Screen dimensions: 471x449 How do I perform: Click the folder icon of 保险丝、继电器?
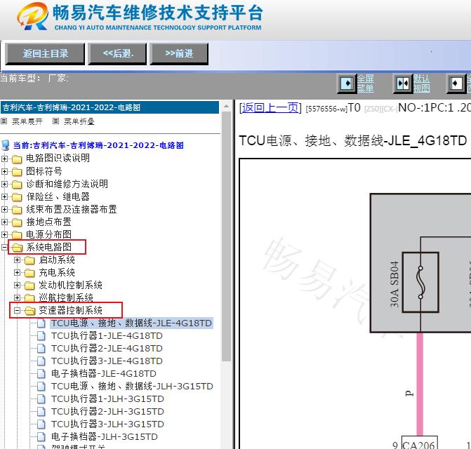pyautogui.click(x=17, y=197)
